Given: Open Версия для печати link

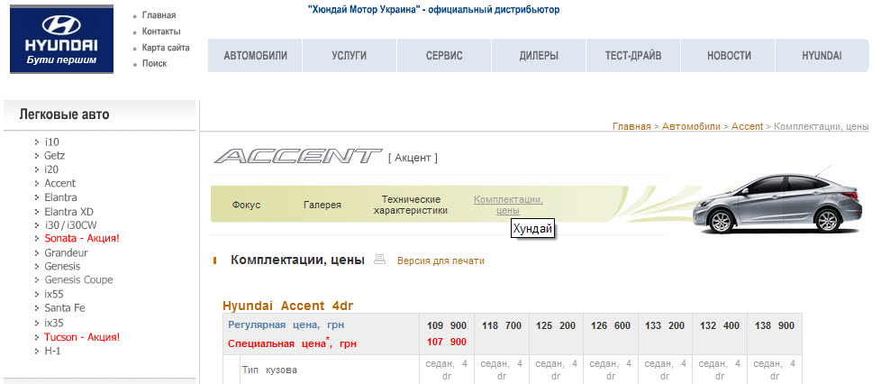Looking at the screenshot, I should [x=440, y=261].
